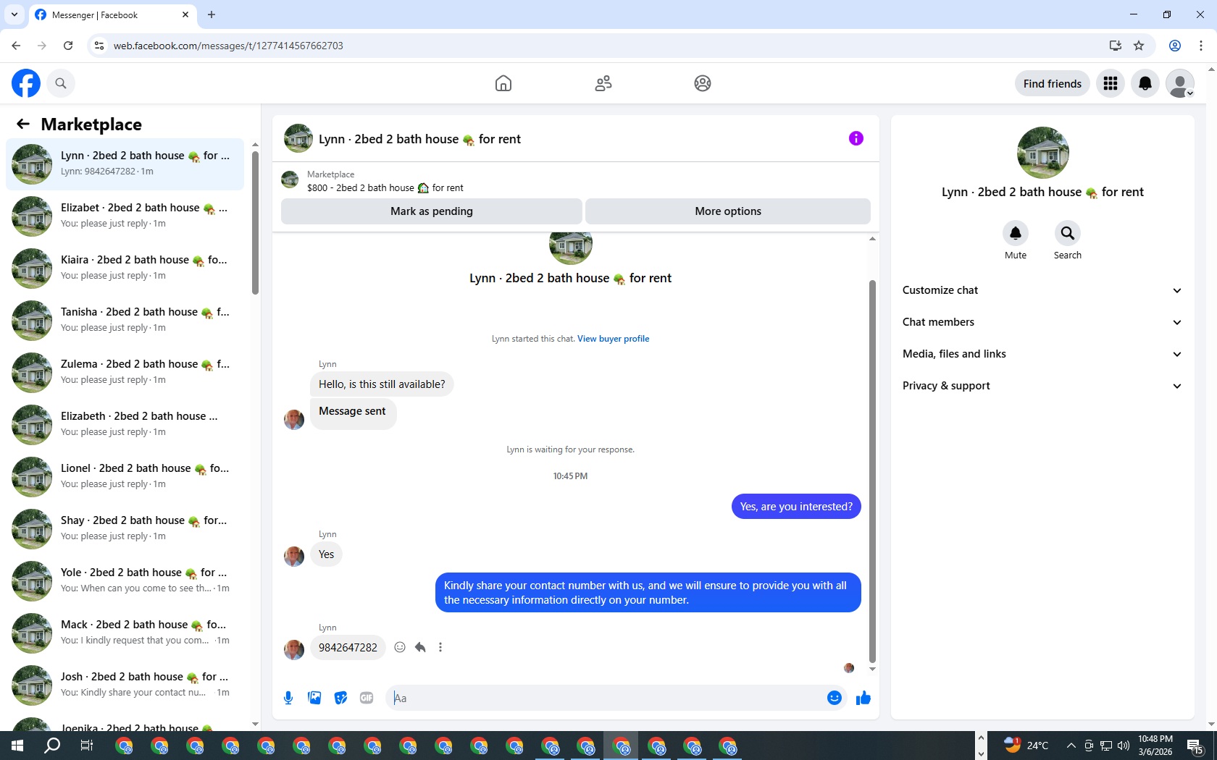Open the taskbar volume control
The width and height of the screenshot is (1217, 760).
tap(1124, 746)
